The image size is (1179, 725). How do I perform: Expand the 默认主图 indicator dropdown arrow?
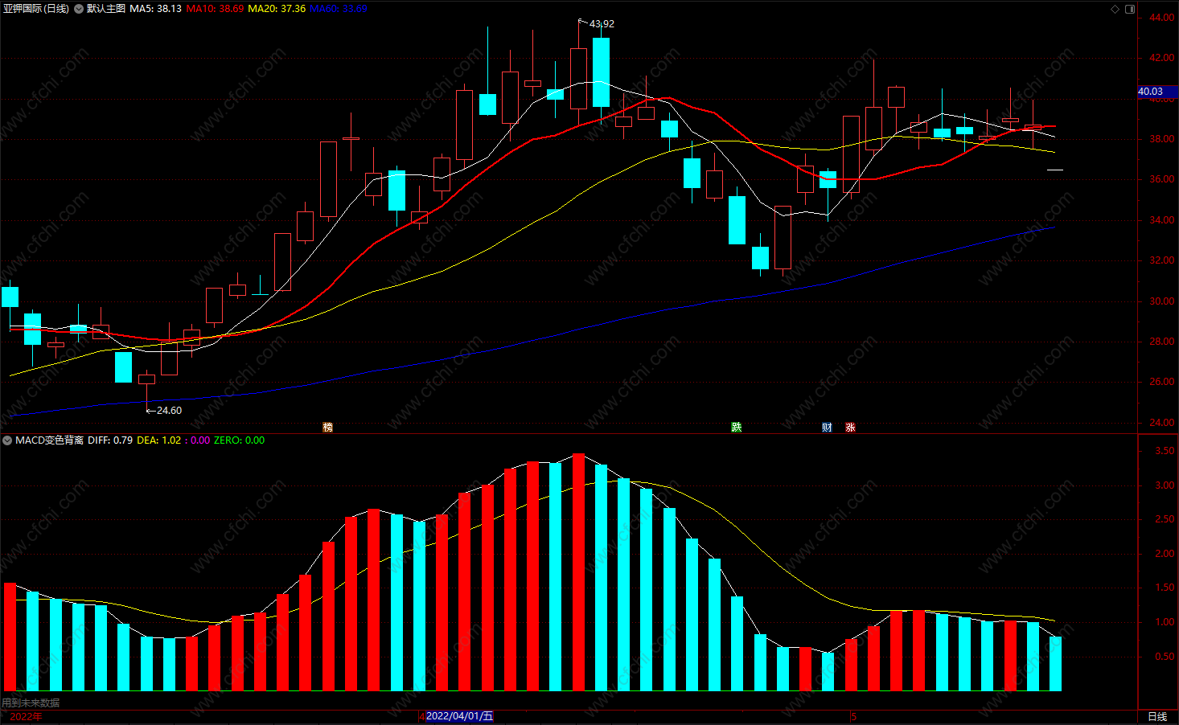point(79,9)
